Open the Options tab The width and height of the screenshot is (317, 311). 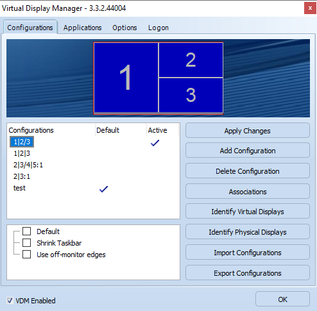pos(124,28)
